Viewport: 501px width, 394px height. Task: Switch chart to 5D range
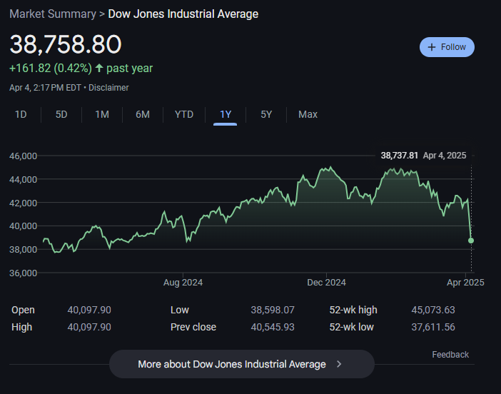click(61, 114)
